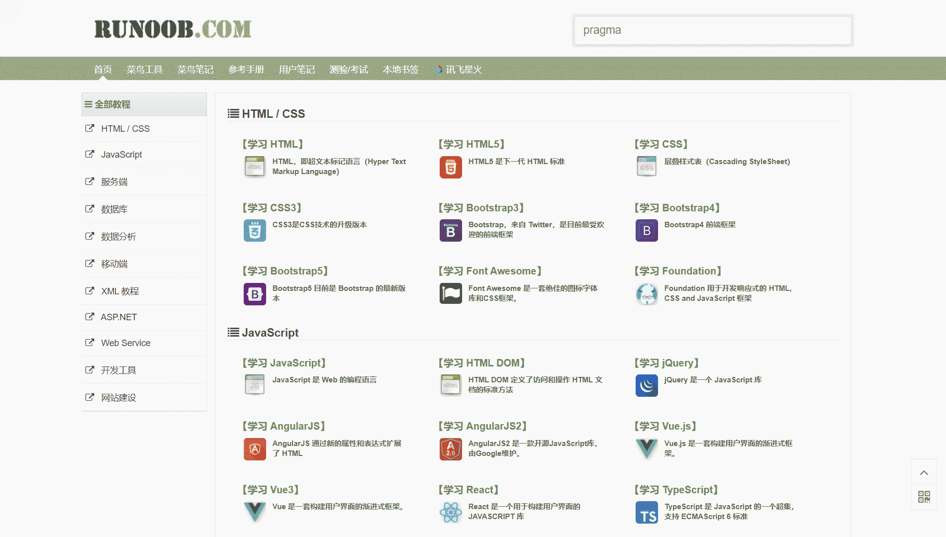946x537 pixels.
Task: Open the 【学习 HTML5】 heading link
Action: [472, 144]
